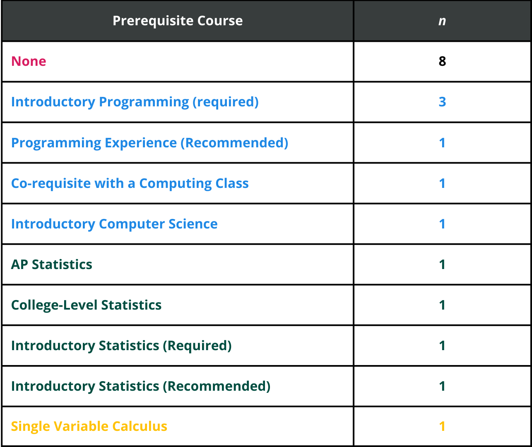Select the None prerequisite label
The height and width of the screenshot is (447, 532).
[29, 61]
